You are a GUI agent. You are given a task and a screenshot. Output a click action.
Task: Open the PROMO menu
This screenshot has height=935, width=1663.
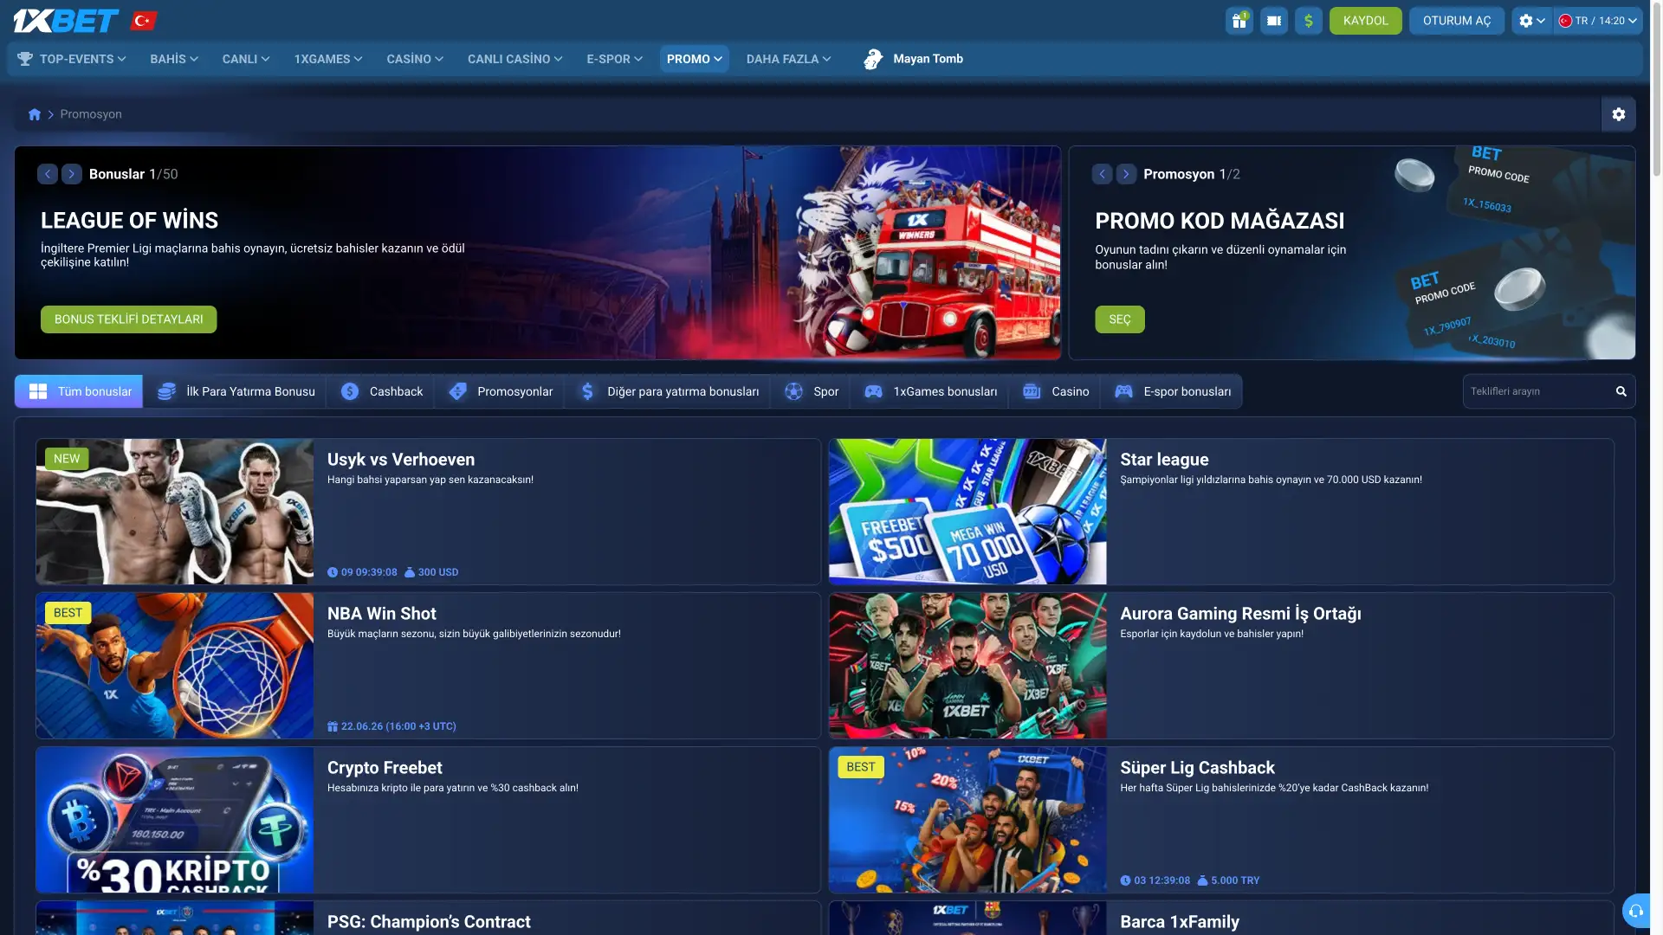[x=695, y=59]
